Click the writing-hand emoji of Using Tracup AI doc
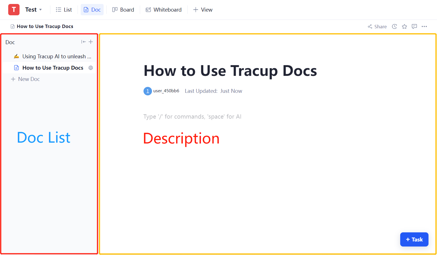Screen dimensions: 437x255 pyautogui.click(x=16, y=56)
